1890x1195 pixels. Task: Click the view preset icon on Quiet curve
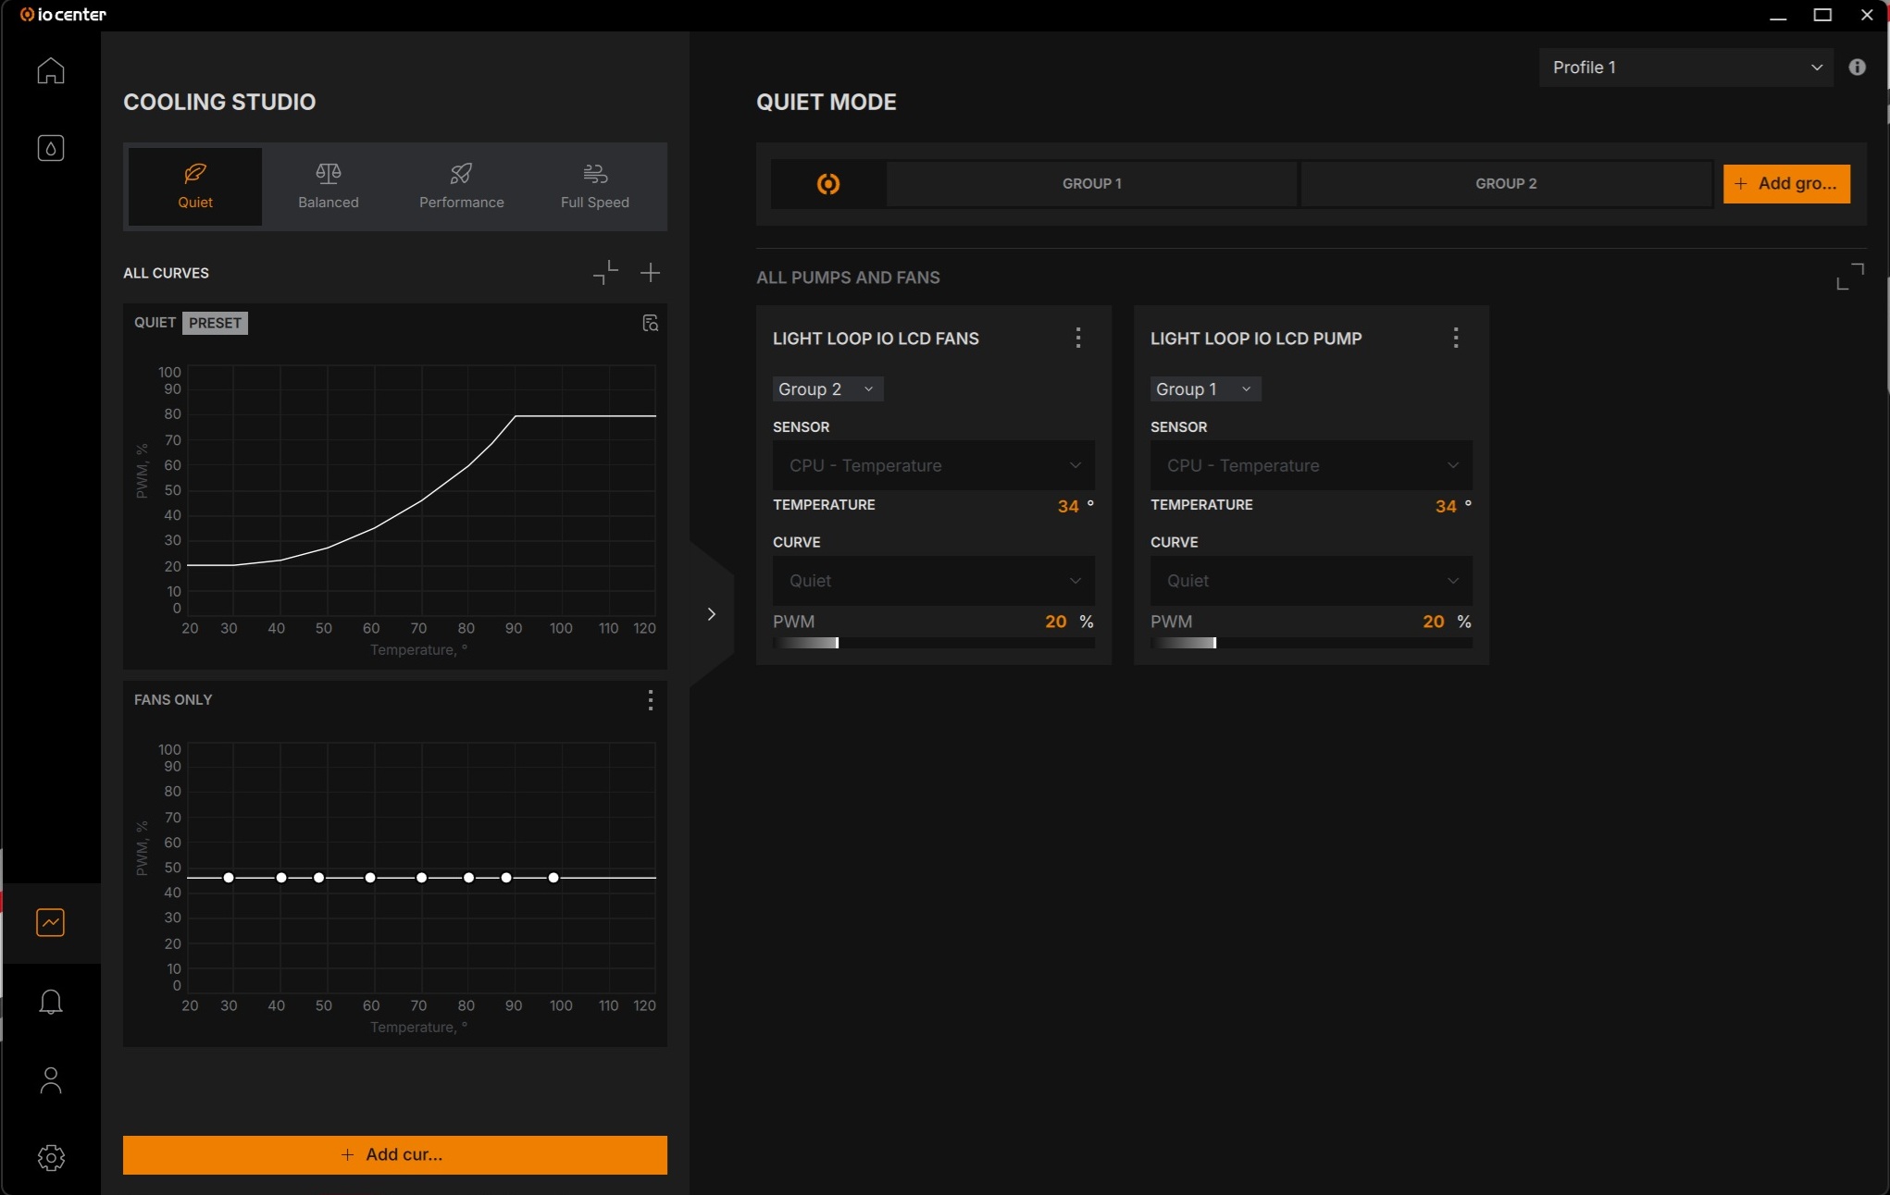(x=651, y=323)
